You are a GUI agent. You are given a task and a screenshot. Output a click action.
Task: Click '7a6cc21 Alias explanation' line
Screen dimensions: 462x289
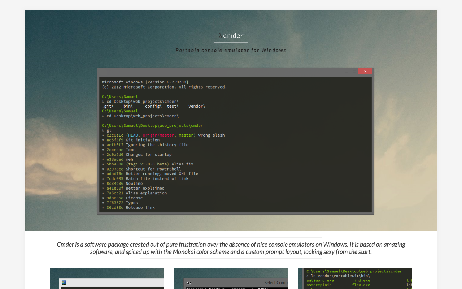pyautogui.click(x=134, y=193)
